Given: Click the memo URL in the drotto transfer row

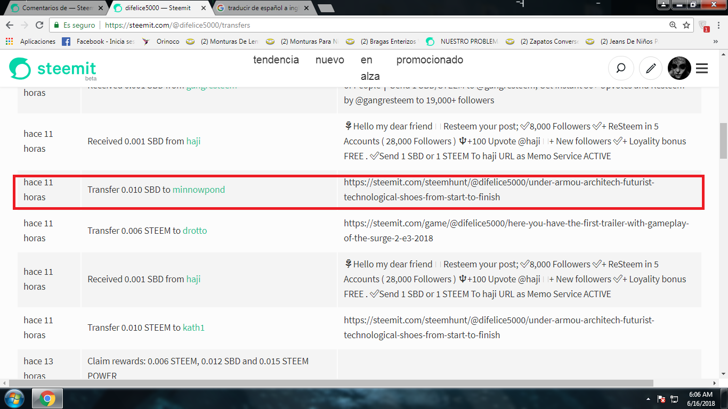Looking at the screenshot, I should 516,231.
